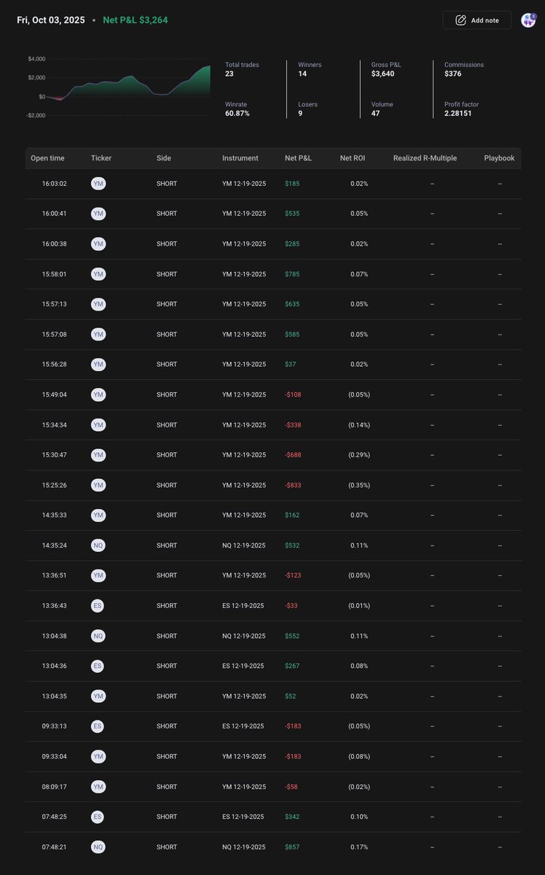Click the (0.35%) Net ROI cell
This screenshot has width=545, height=875.
coord(358,485)
